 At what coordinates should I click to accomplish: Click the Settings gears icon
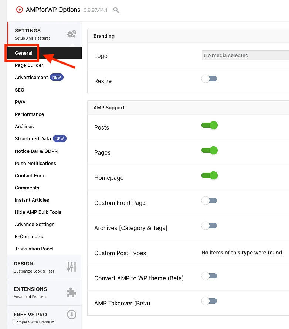72,34
